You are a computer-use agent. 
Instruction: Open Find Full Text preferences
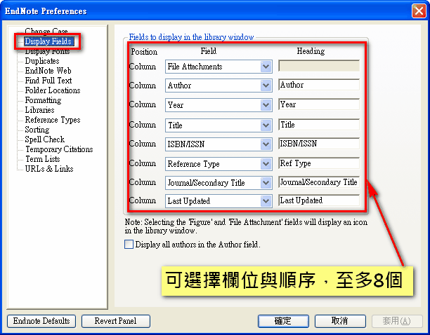[x=48, y=81]
